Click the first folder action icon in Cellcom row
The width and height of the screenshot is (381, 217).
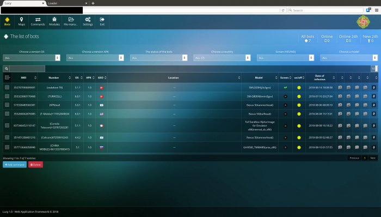tap(340, 137)
